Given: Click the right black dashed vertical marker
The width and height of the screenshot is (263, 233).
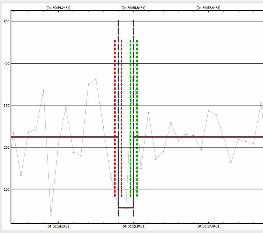Looking at the screenshot, I should click(x=134, y=81).
